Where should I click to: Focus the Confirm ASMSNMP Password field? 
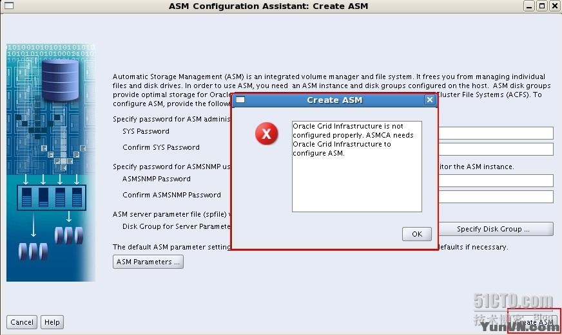click(496, 197)
